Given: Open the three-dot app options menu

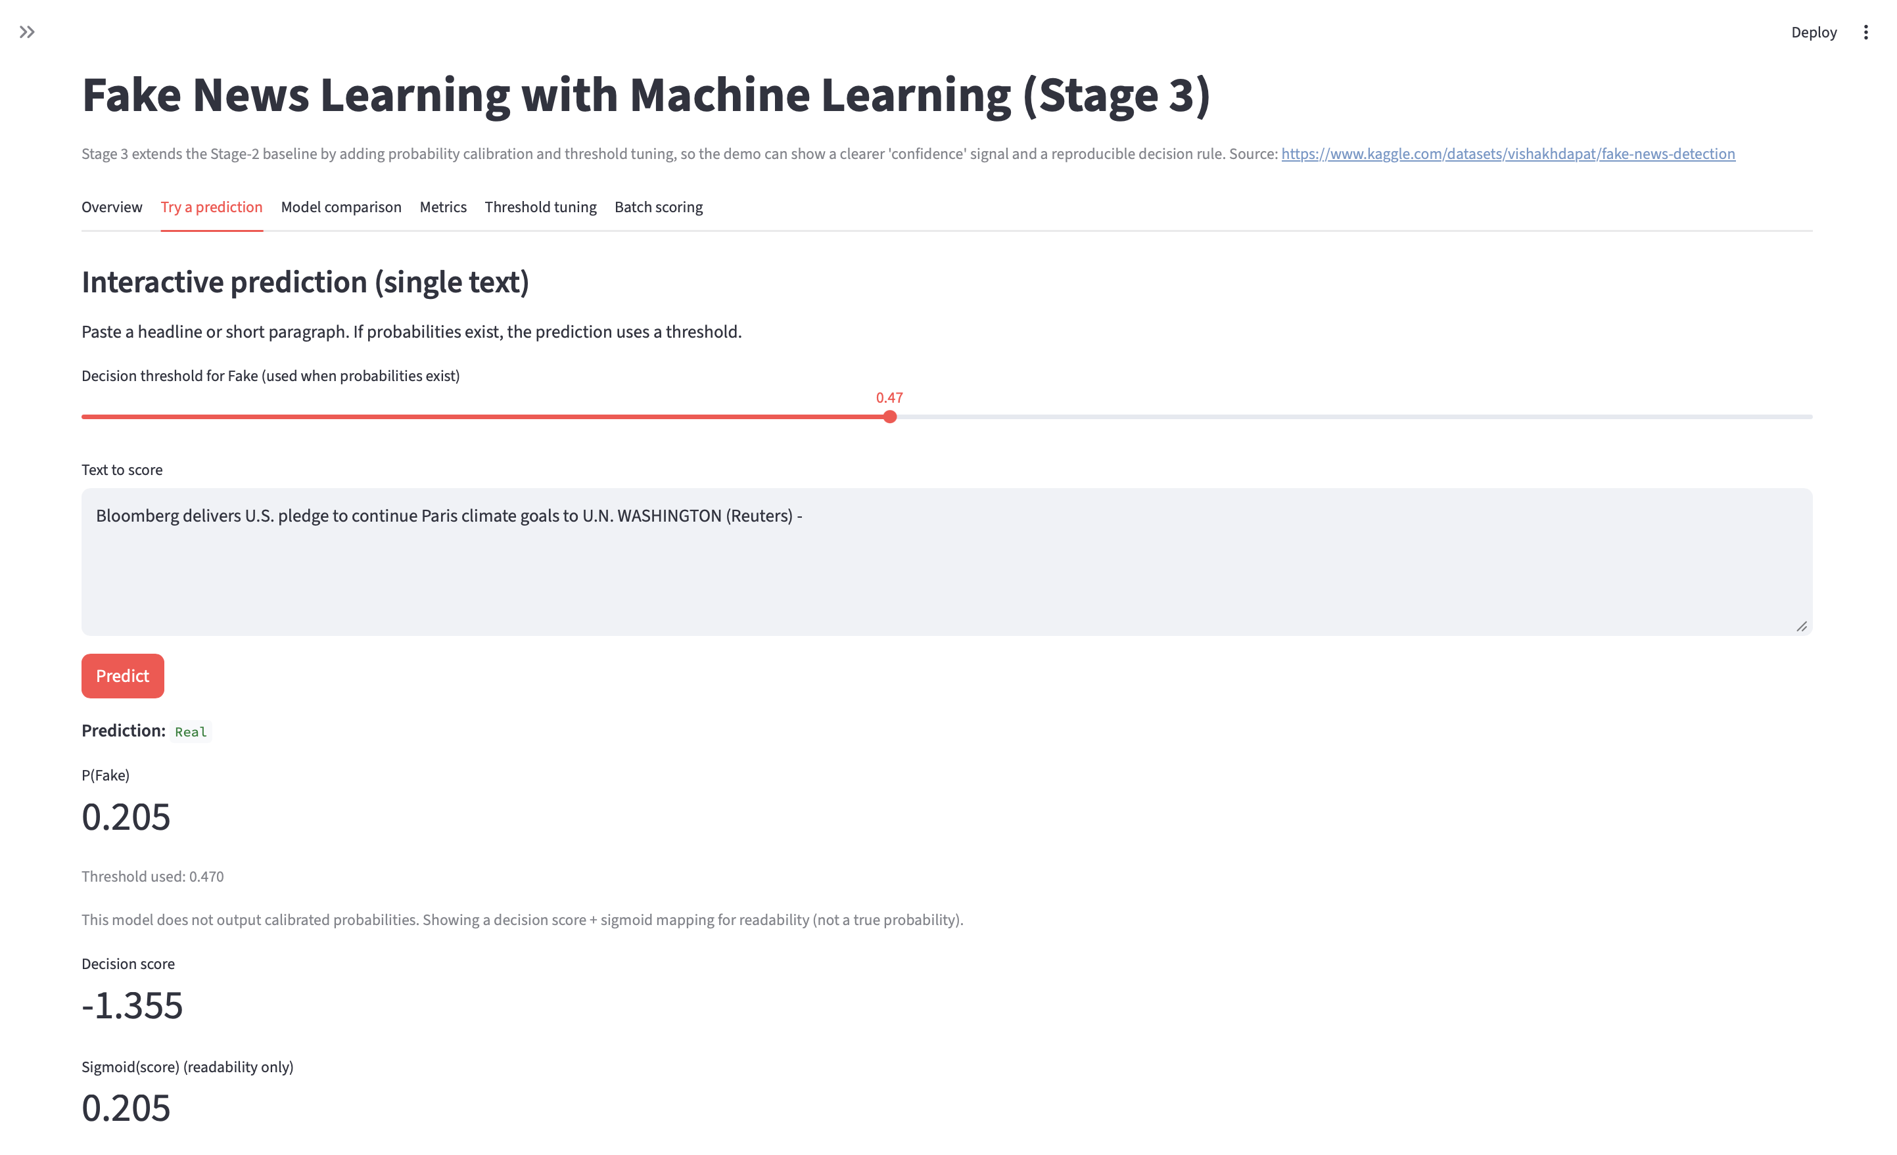Looking at the screenshot, I should (1866, 32).
